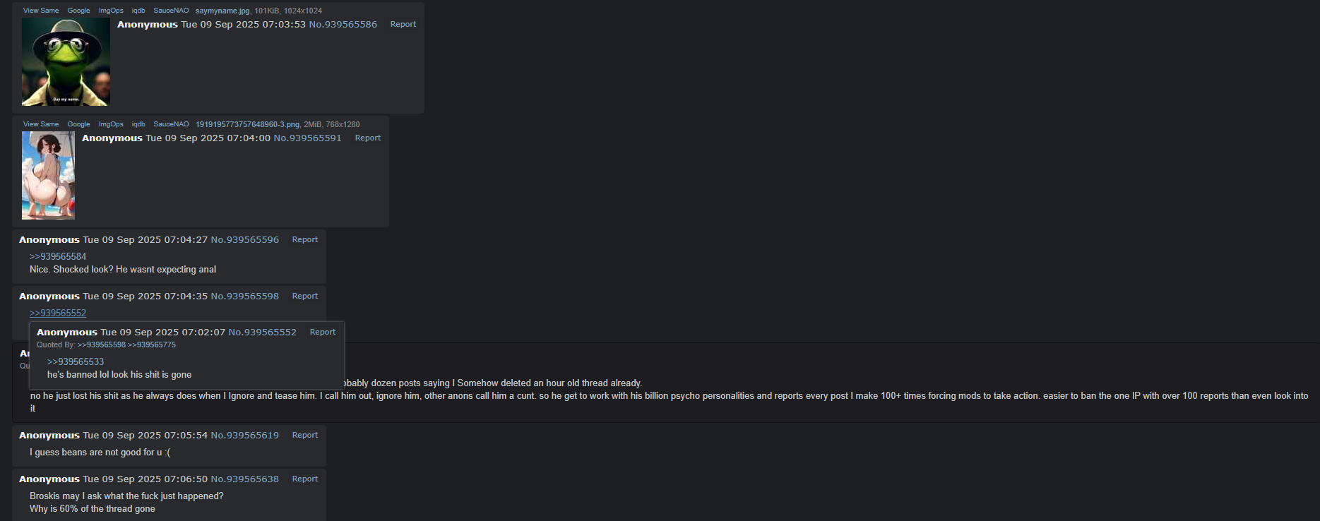The width and height of the screenshot is (1320, 521).
Task: Report the previewed post No.939565552
Action: [323, 332]
